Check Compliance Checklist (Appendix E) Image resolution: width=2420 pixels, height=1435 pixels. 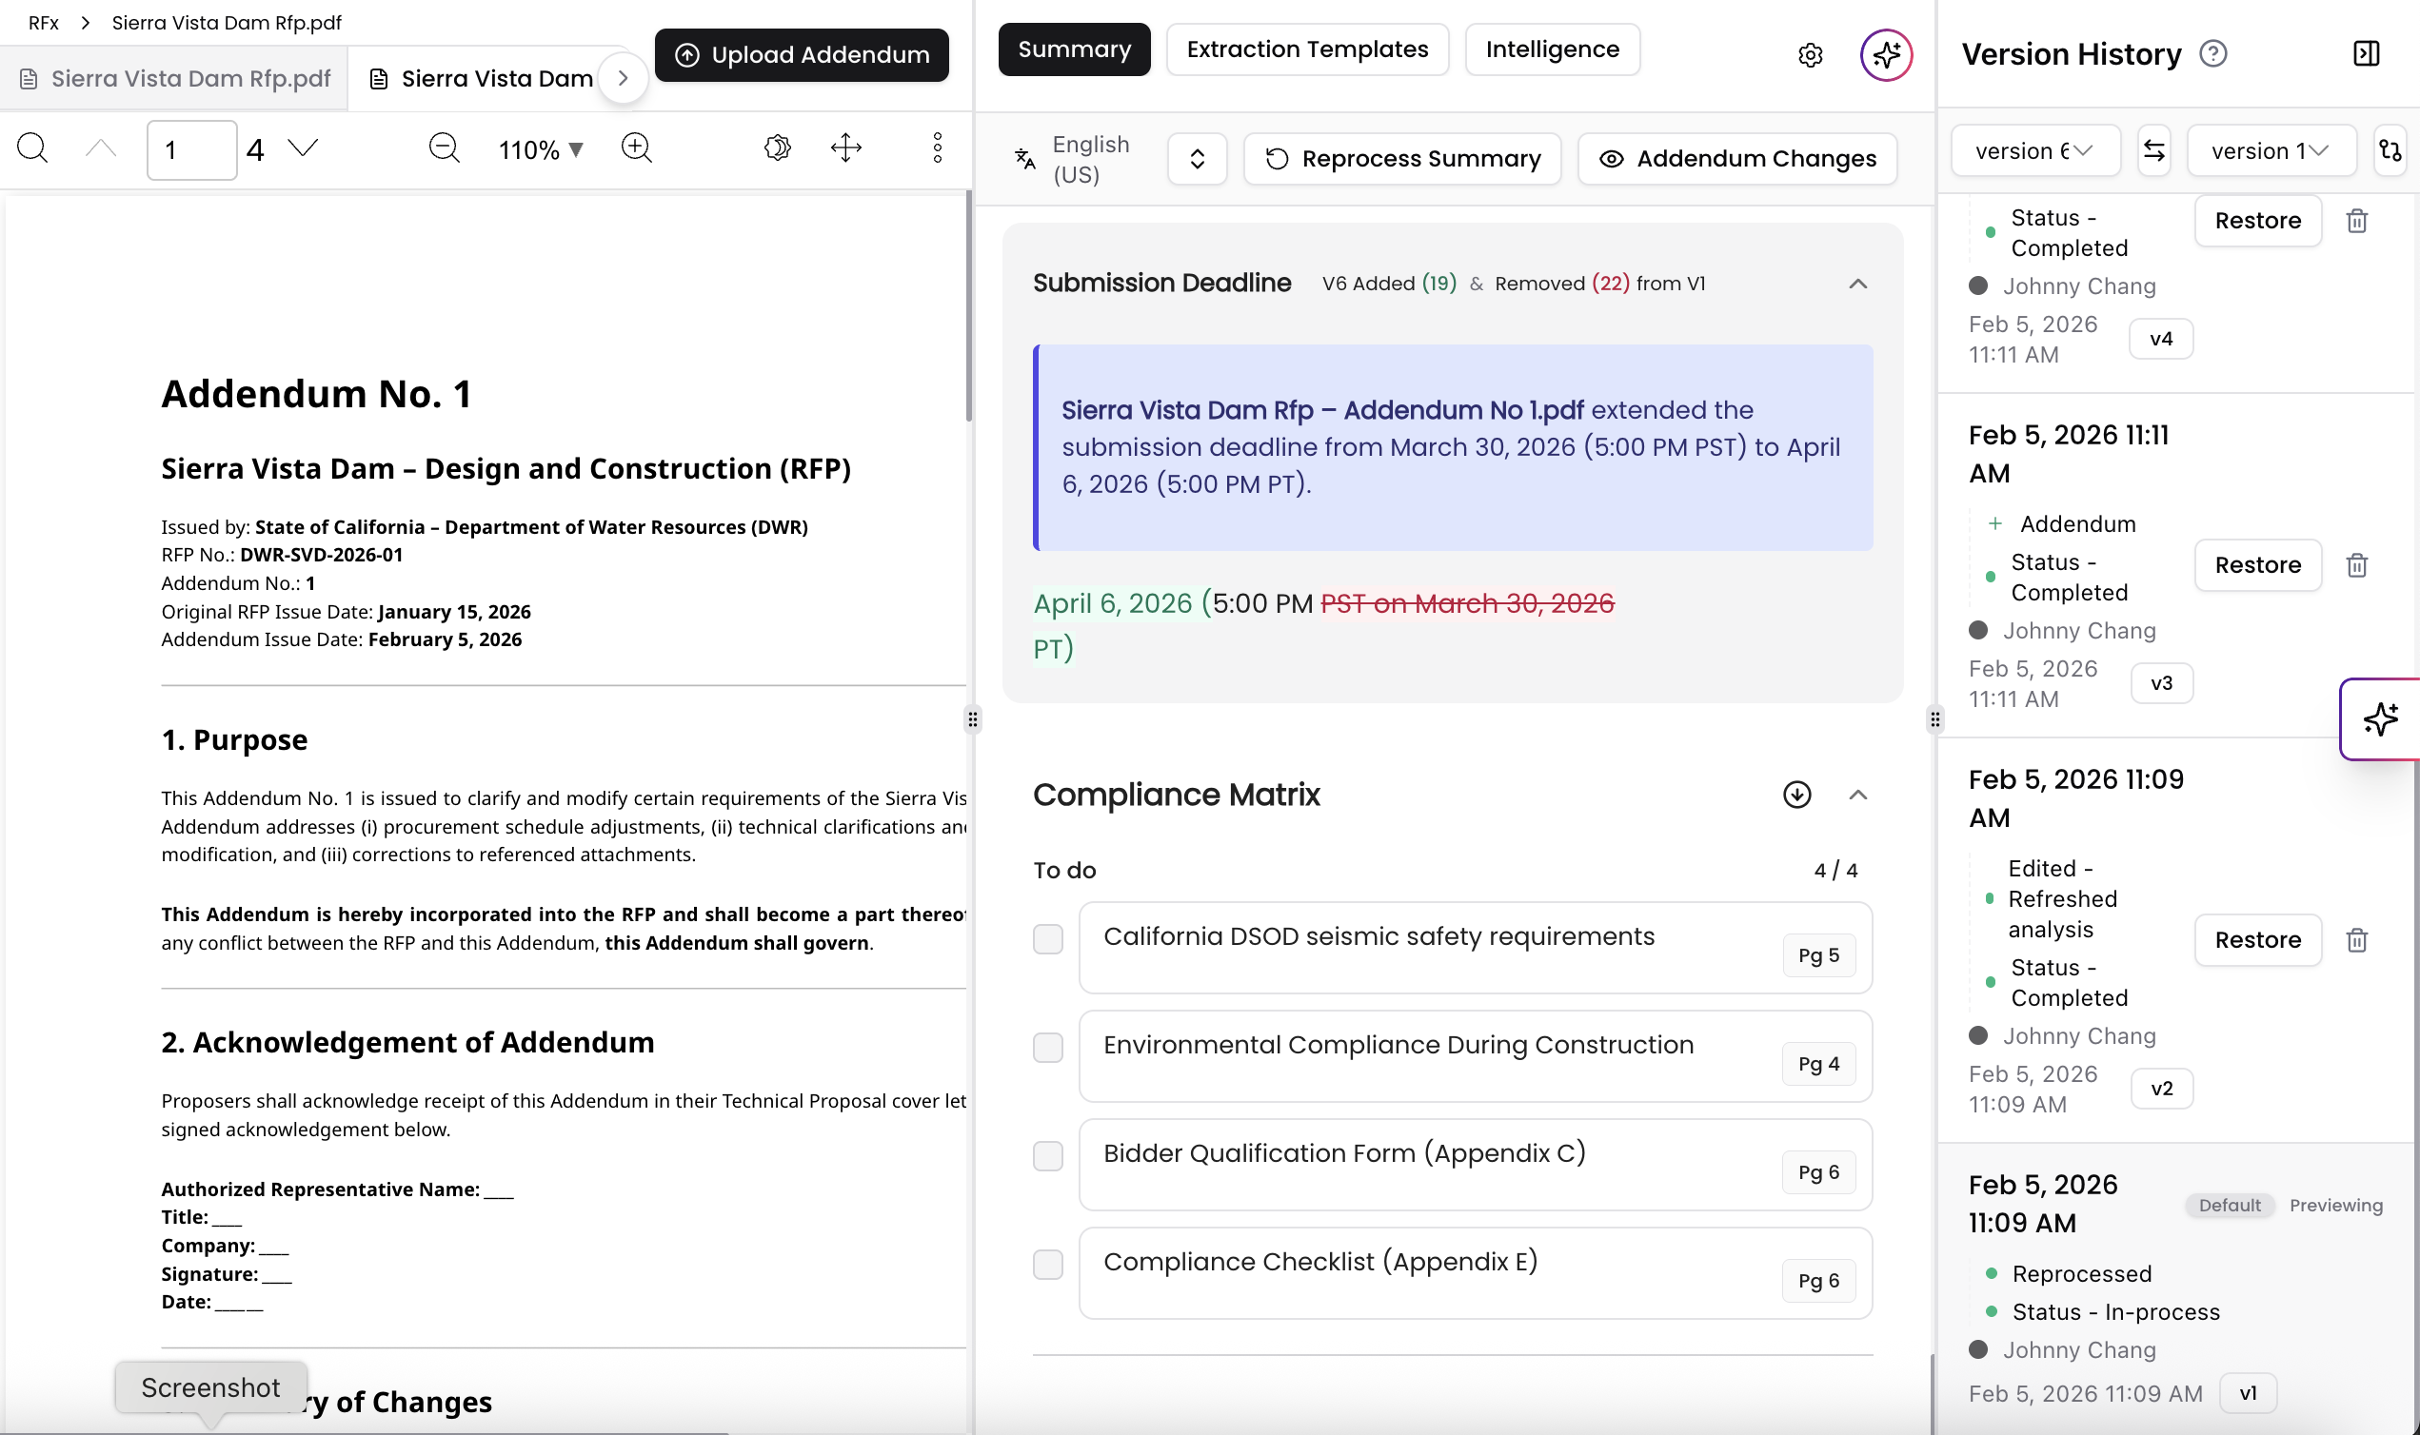[1047, 1264]
